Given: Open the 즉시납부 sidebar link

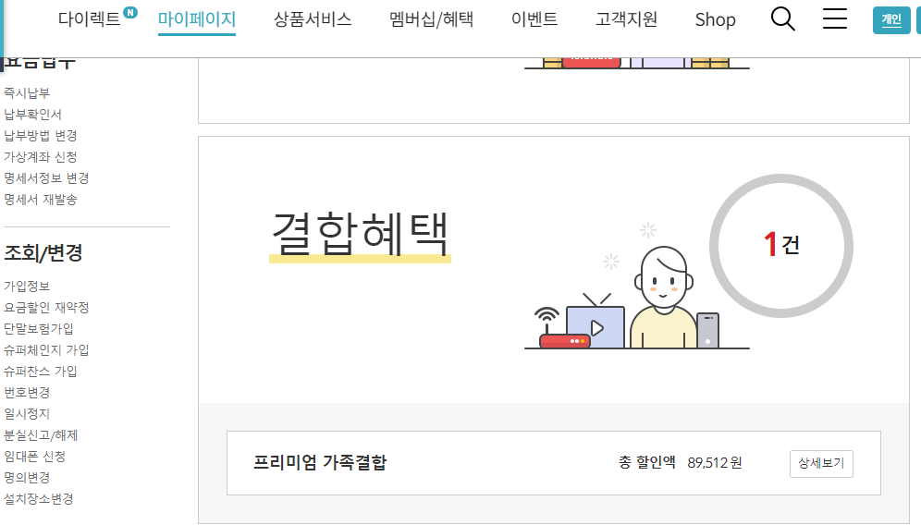Looking at the screenshot, I should click(27, 92).
